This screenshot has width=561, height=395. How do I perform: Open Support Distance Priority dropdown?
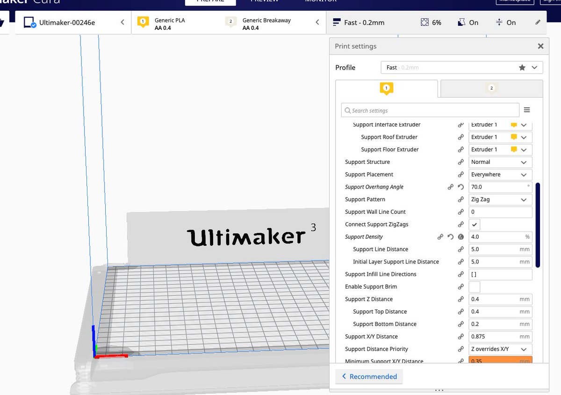(500, 349)
